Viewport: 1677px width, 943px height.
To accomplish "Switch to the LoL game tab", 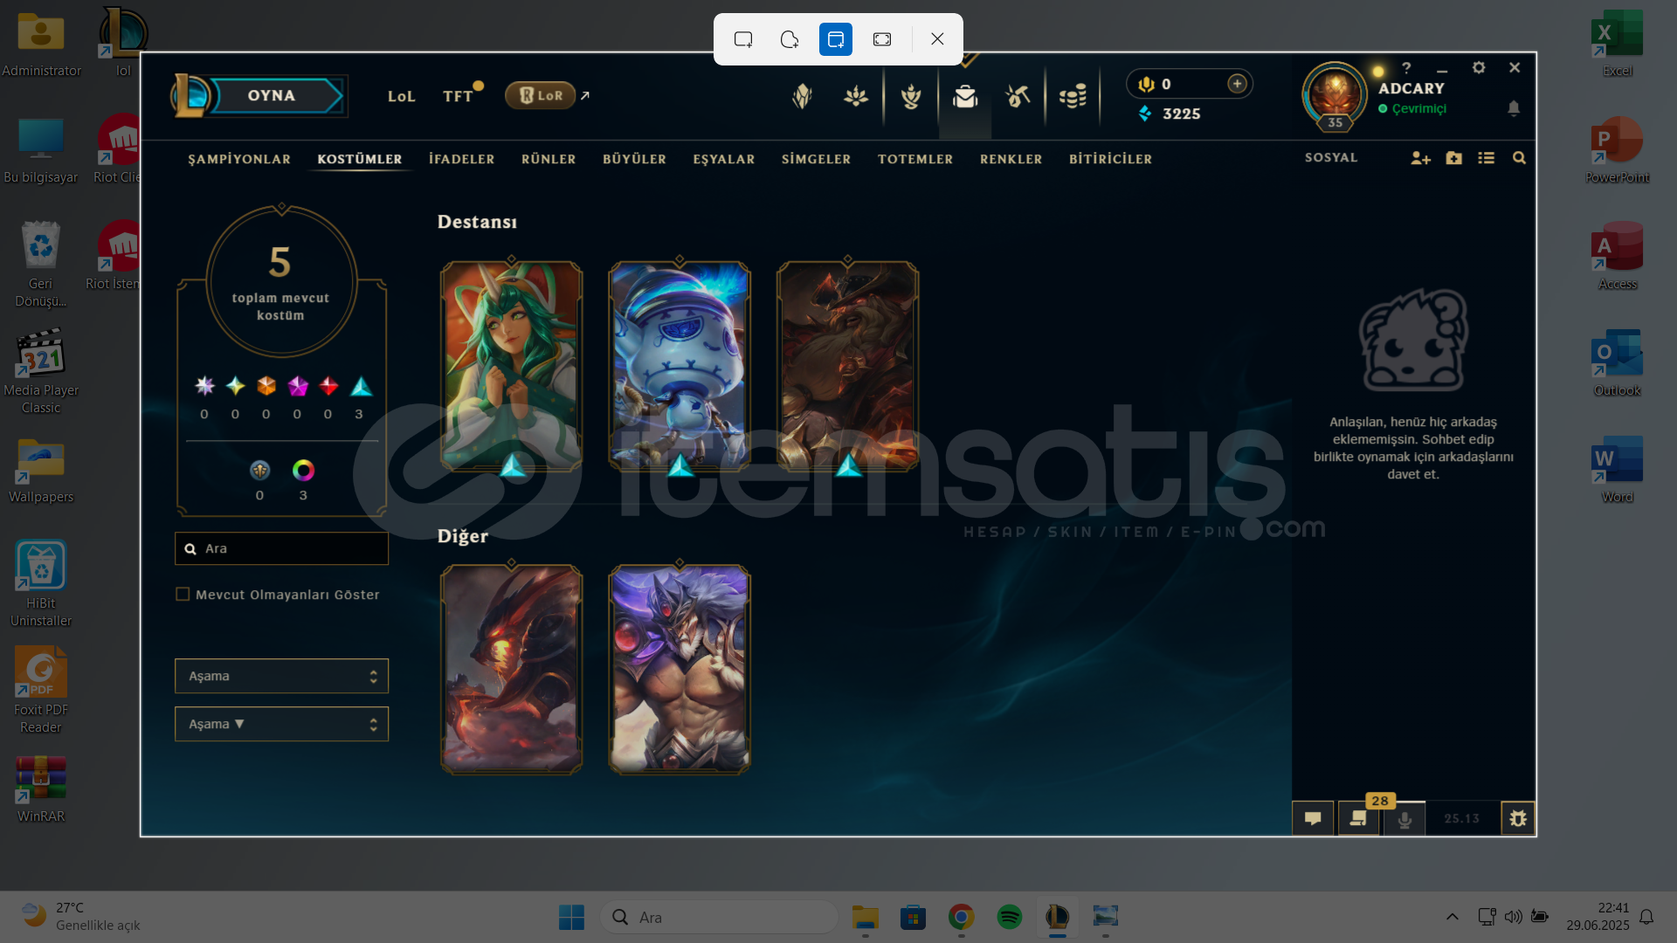I will (x=401, y=97).
